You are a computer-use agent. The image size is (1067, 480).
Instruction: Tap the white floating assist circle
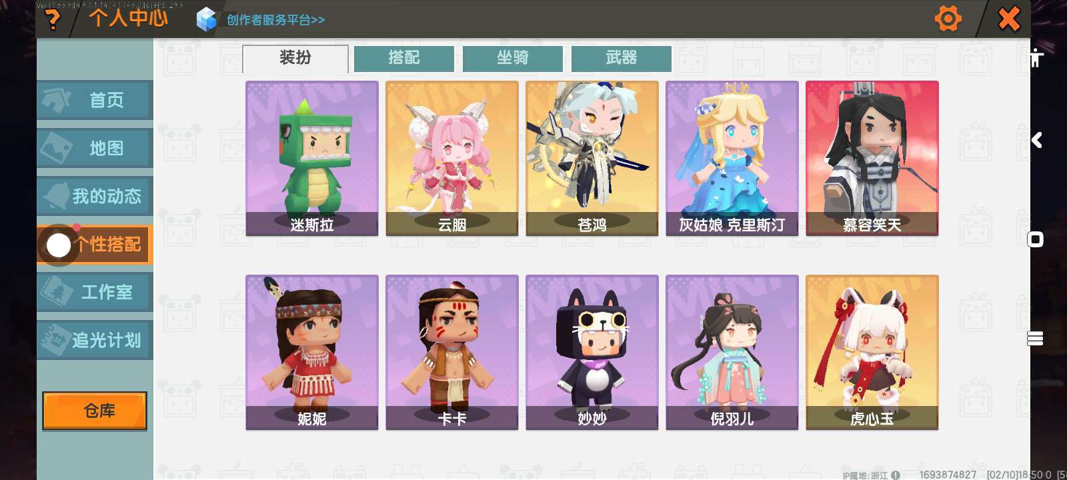coord(59,245)
